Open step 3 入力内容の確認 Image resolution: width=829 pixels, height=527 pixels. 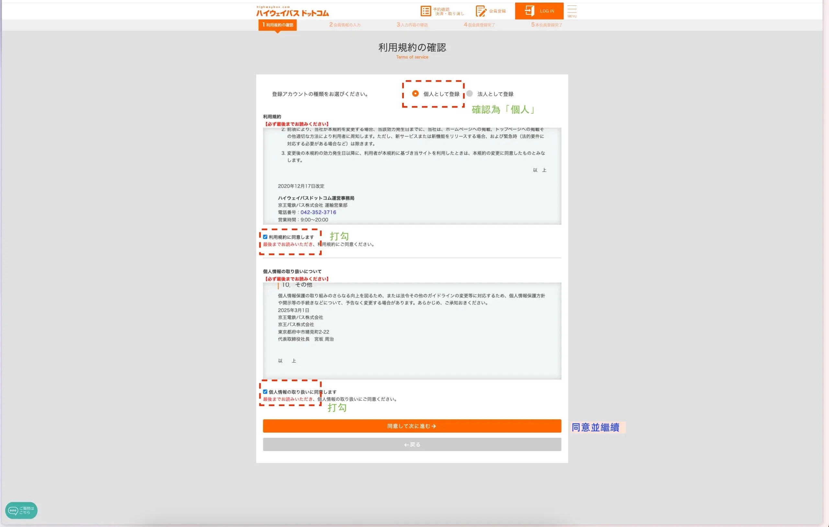coord(412,24)
